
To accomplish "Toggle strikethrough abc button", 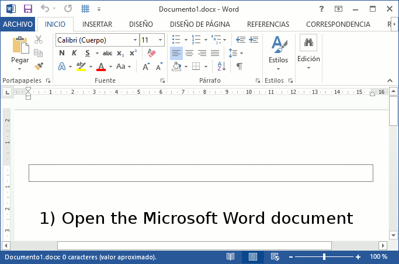I will point(107,53).
